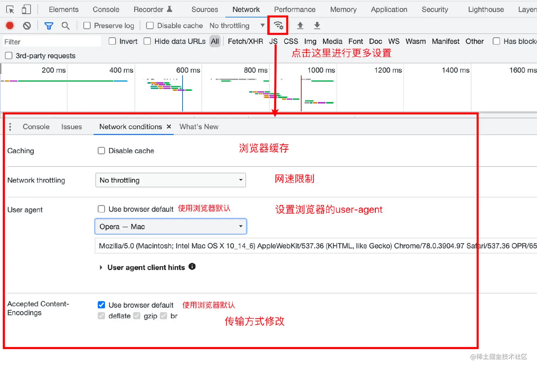This screenshot has width=537, height=370.
Task: Filter requests by Media
Action: pos(332,41)
